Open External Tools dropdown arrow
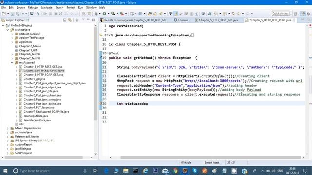The height and width of the screenshot is (175, 312). tap(126, 14)
